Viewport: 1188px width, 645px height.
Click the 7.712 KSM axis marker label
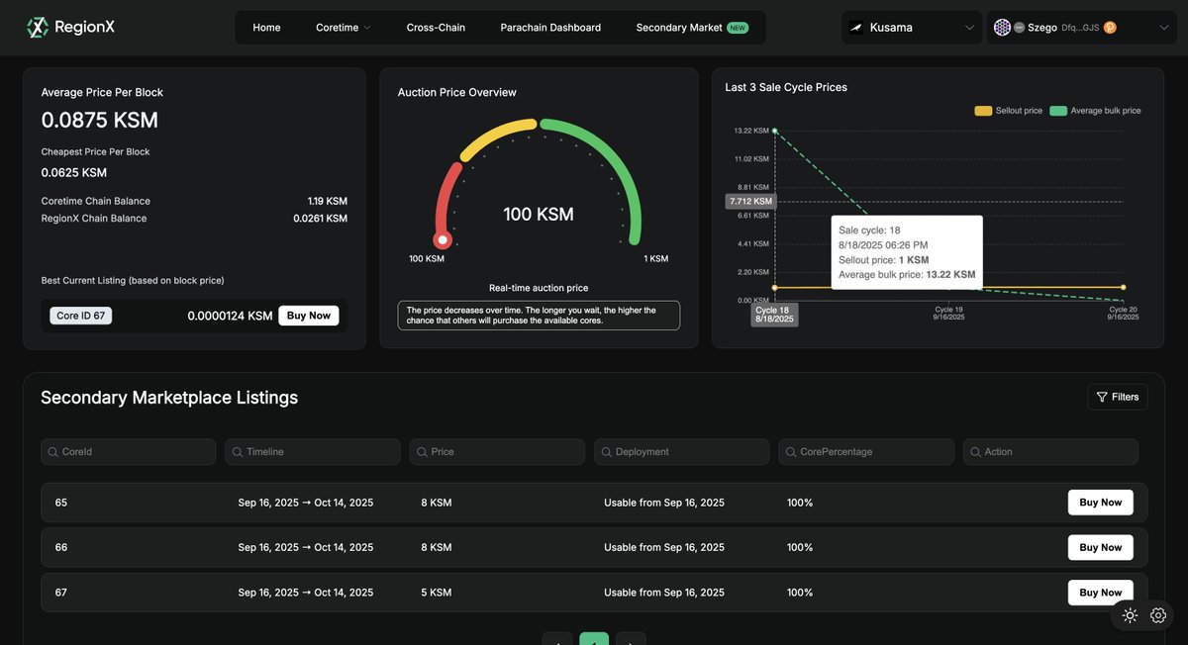point(750,201)
